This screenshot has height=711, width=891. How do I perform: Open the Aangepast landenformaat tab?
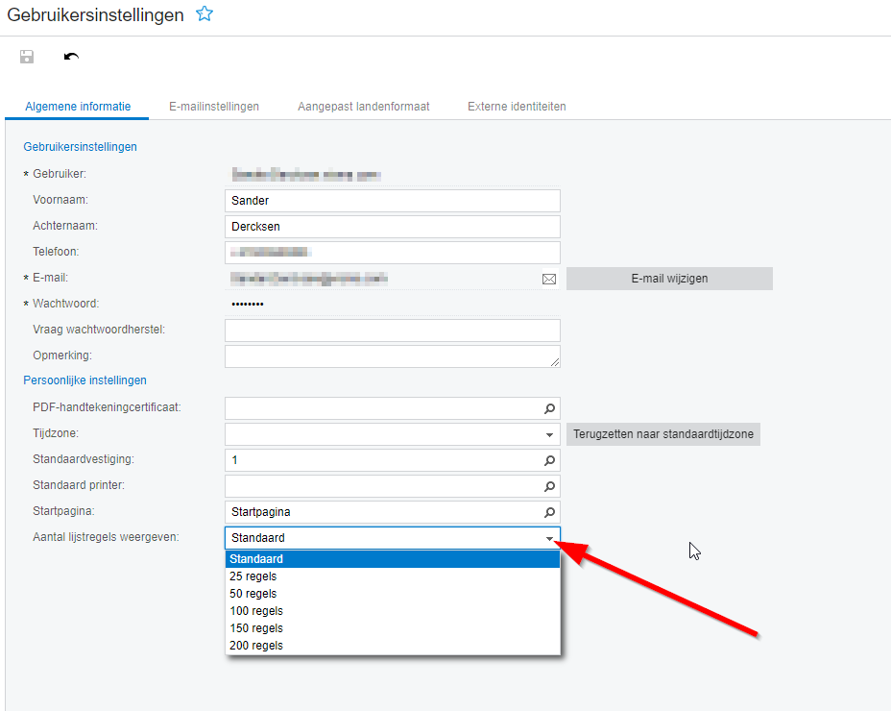pos(363,107)
